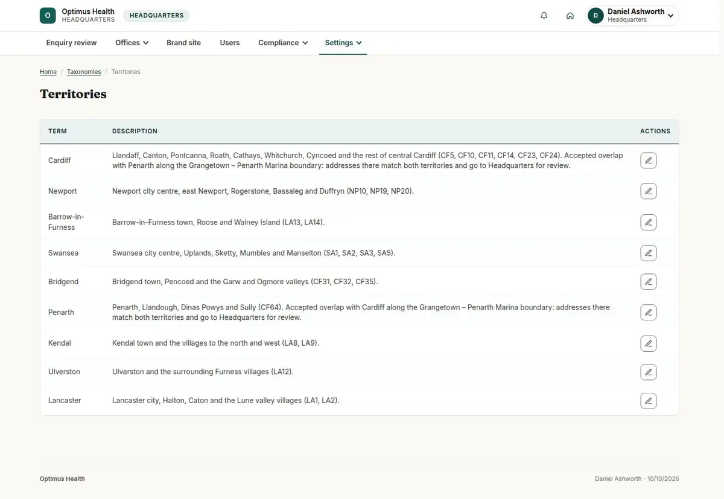The height and width of the screenshot is (499, 724).
Task: Edit the Penarth territory
Action: 649,313
